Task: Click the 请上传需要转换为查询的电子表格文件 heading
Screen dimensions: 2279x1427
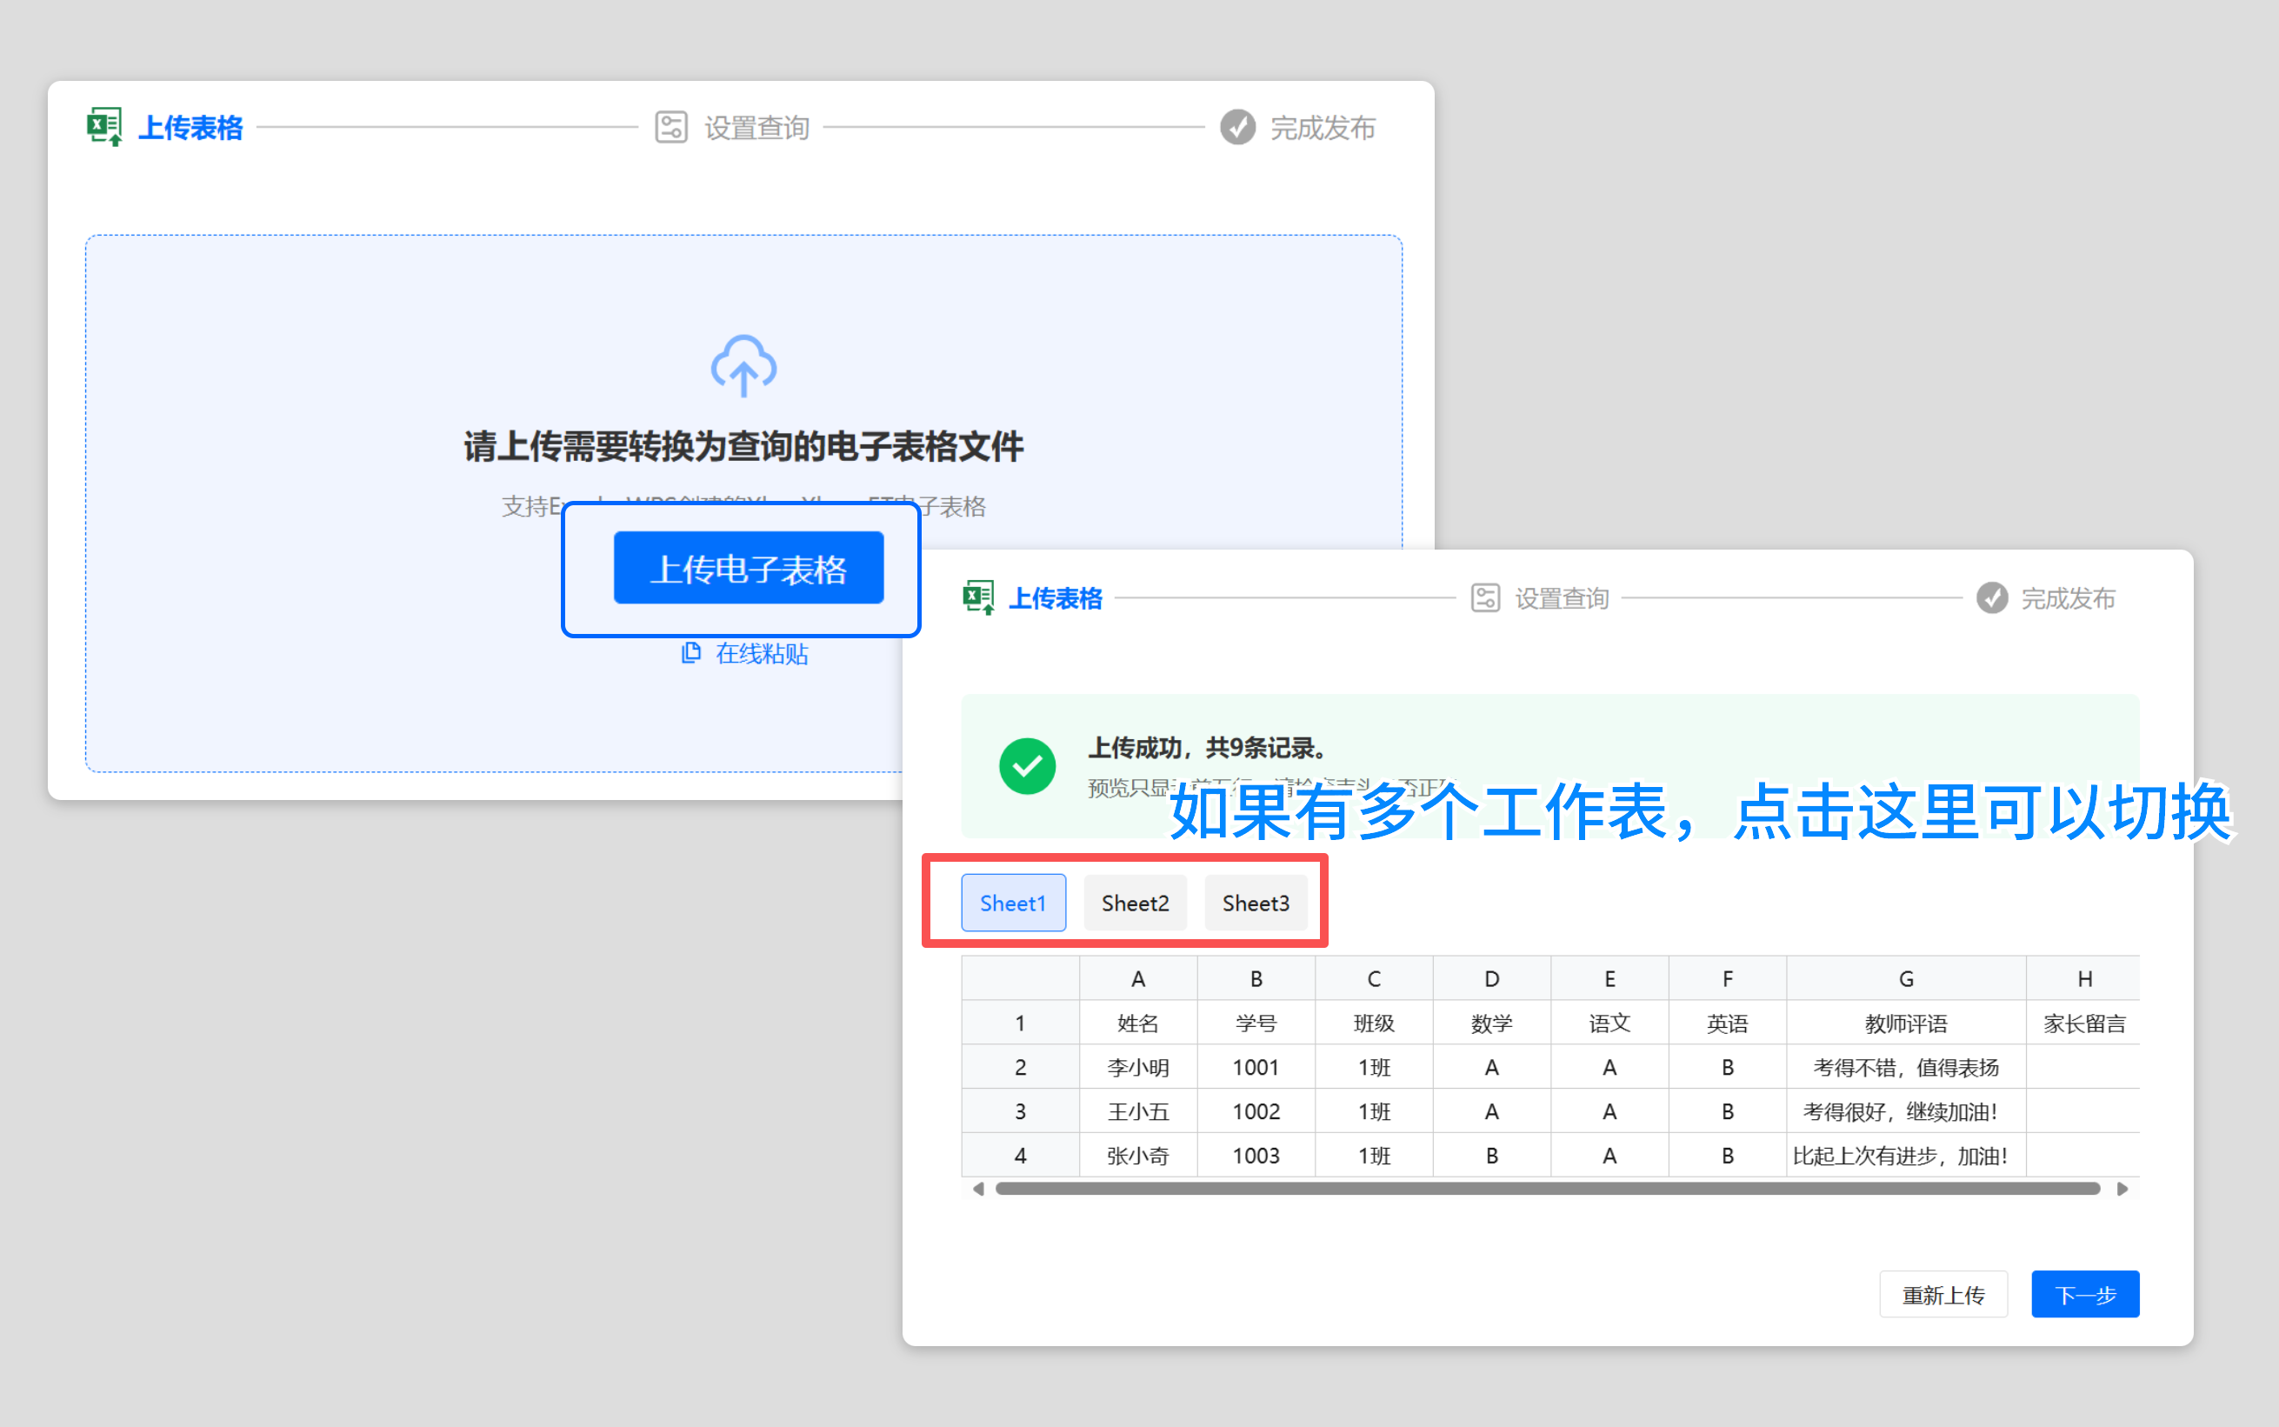Action: pos(743,446)
